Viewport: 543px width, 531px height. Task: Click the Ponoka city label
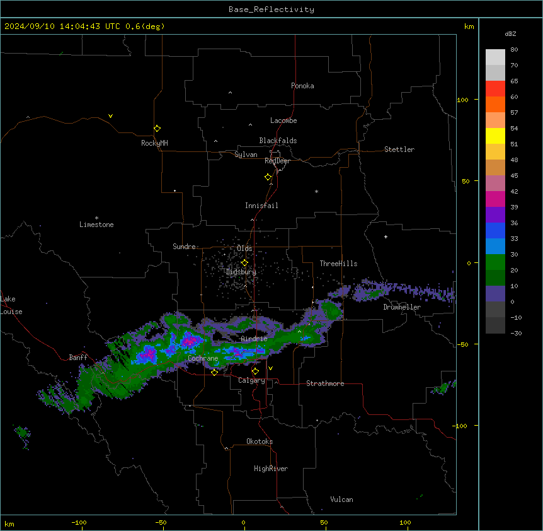pos(302,86)
